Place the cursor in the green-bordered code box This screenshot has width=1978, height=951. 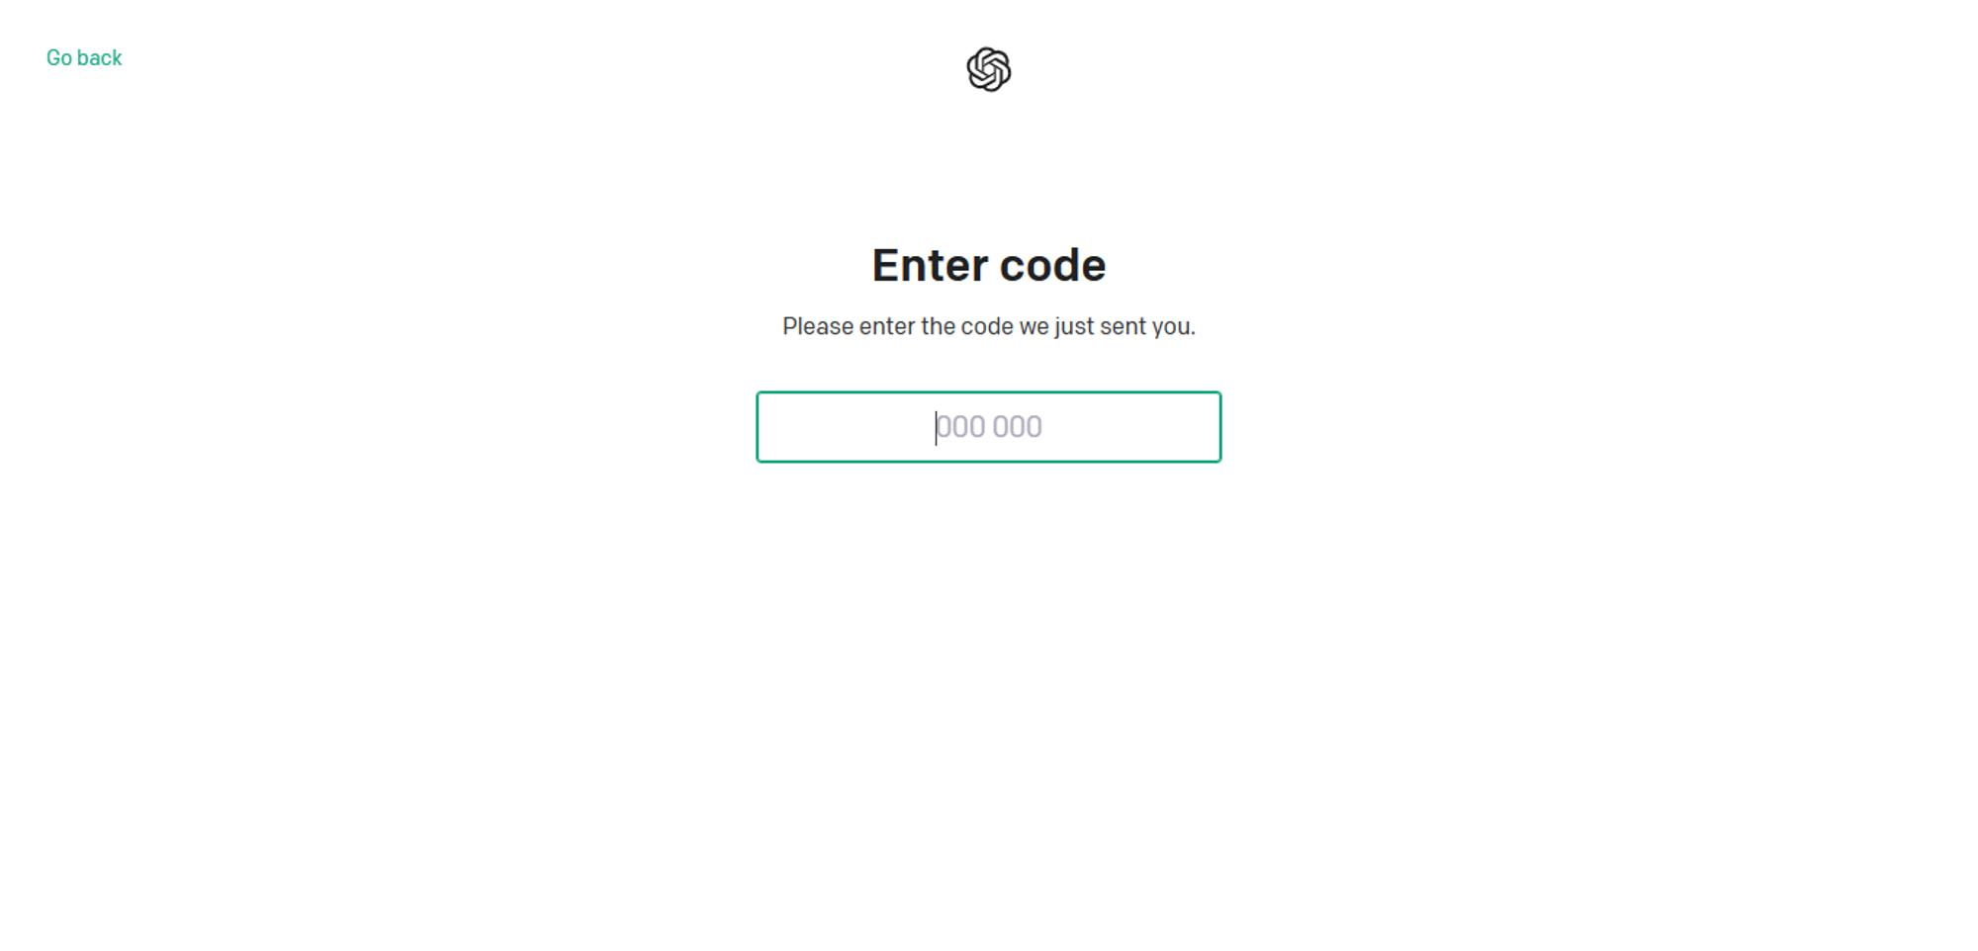(x=988, y=427)
